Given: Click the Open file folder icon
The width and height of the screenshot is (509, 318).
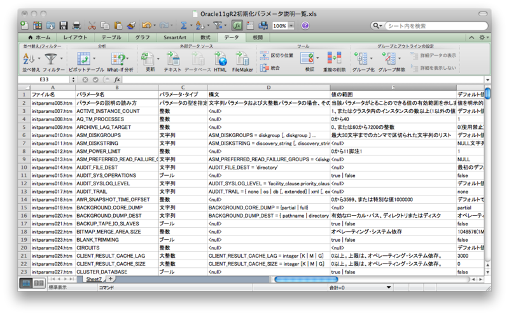Looking at the screenshot, I should (50, 25).
